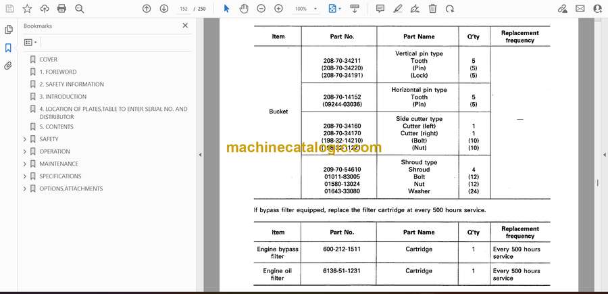
Task: Bookmark document with star icon
Action: 27,9
